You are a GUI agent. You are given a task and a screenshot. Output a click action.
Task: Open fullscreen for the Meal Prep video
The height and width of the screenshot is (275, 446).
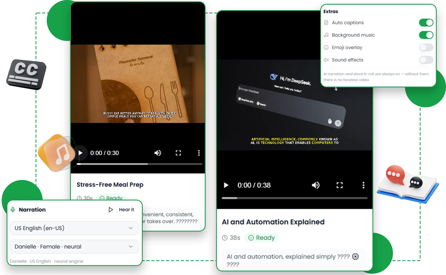point(178,153)
